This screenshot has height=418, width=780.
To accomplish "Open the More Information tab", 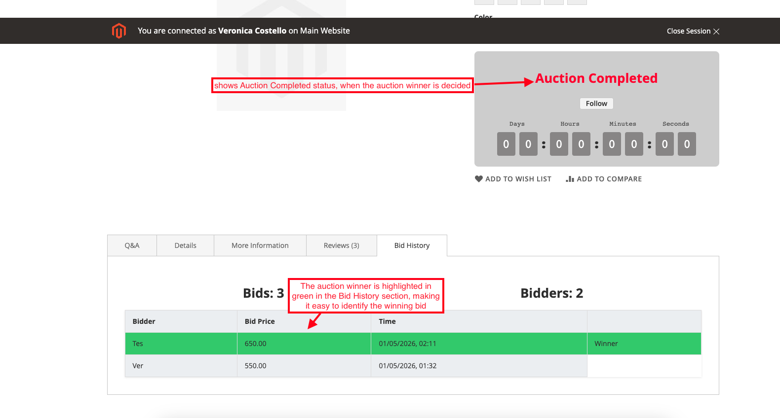I will point(260,245).
